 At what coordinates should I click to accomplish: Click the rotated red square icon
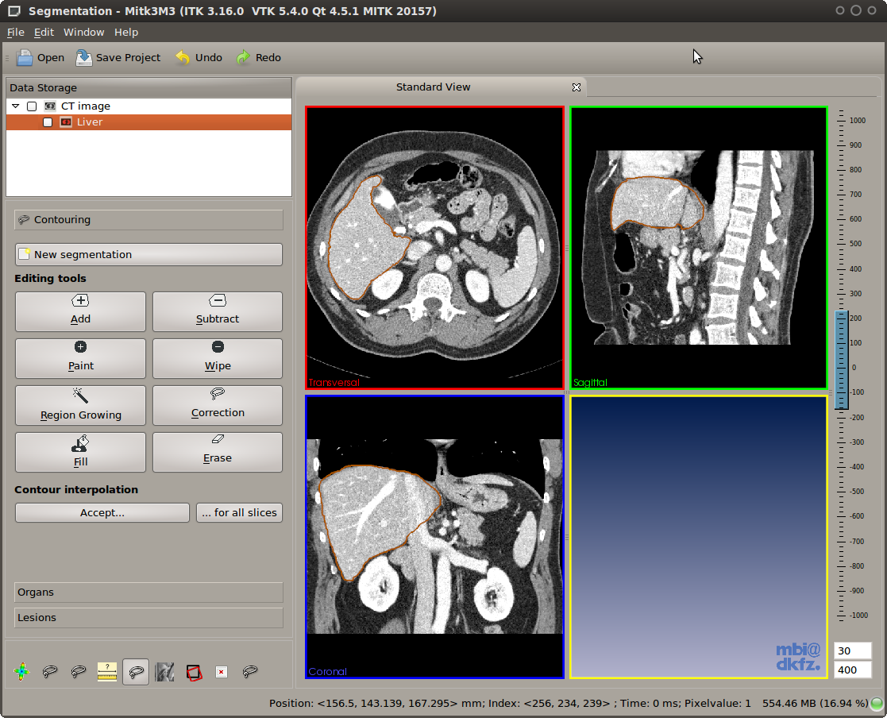point(194,672)
